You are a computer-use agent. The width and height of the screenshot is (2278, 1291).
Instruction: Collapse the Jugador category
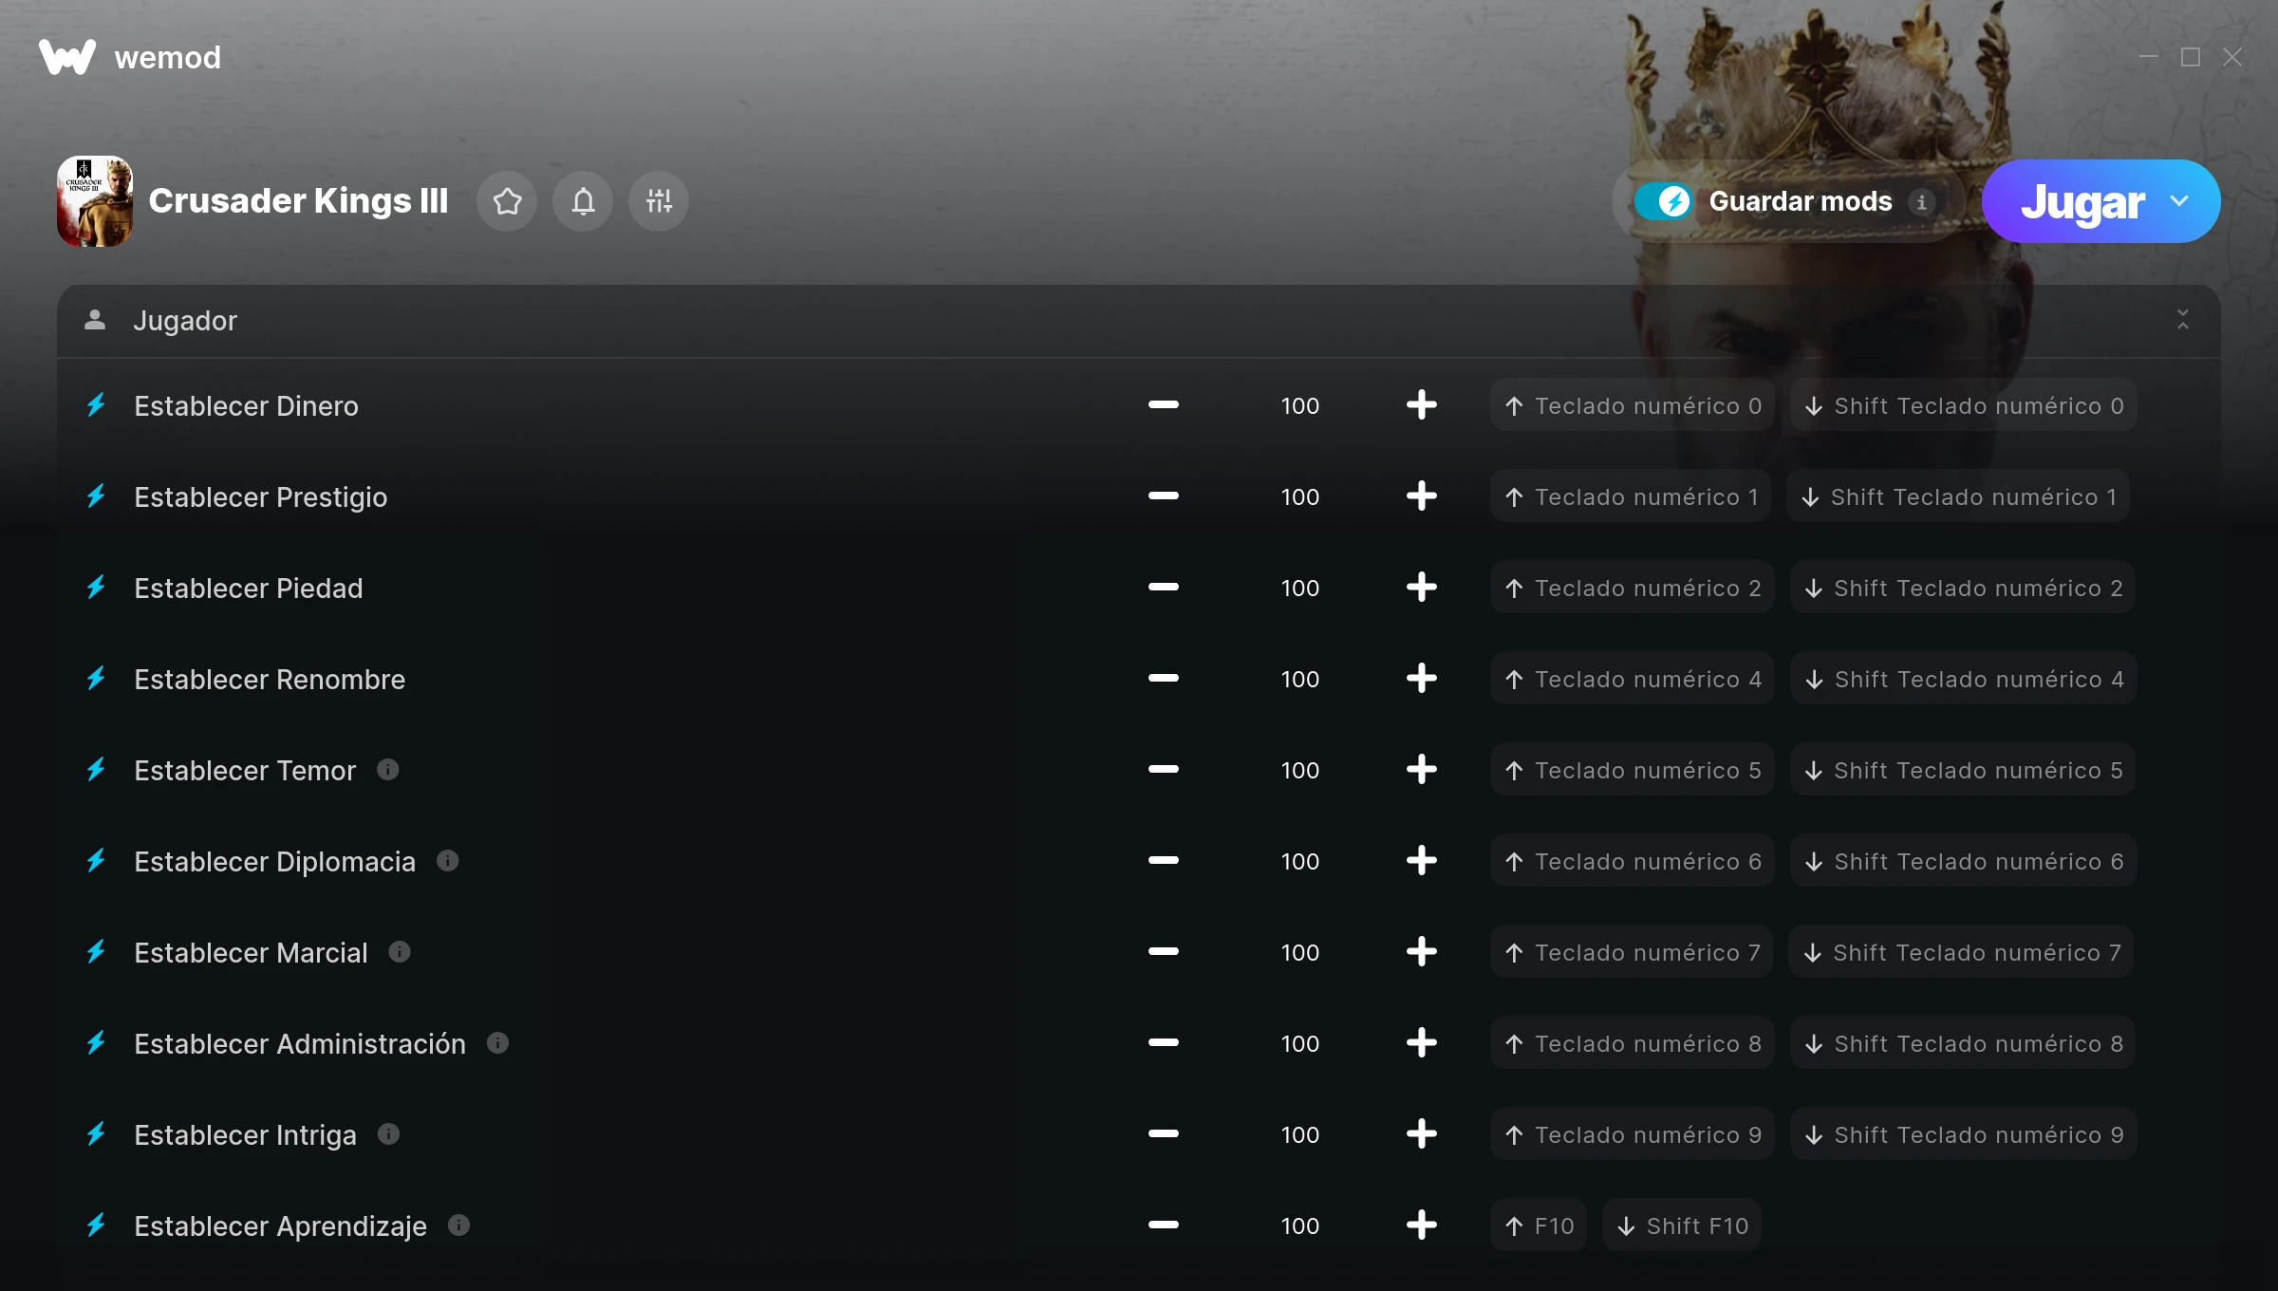[x=2183, y=320]
